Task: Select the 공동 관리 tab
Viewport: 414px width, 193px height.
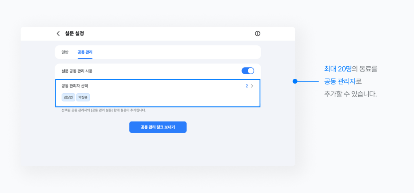Action: point(85,52)
